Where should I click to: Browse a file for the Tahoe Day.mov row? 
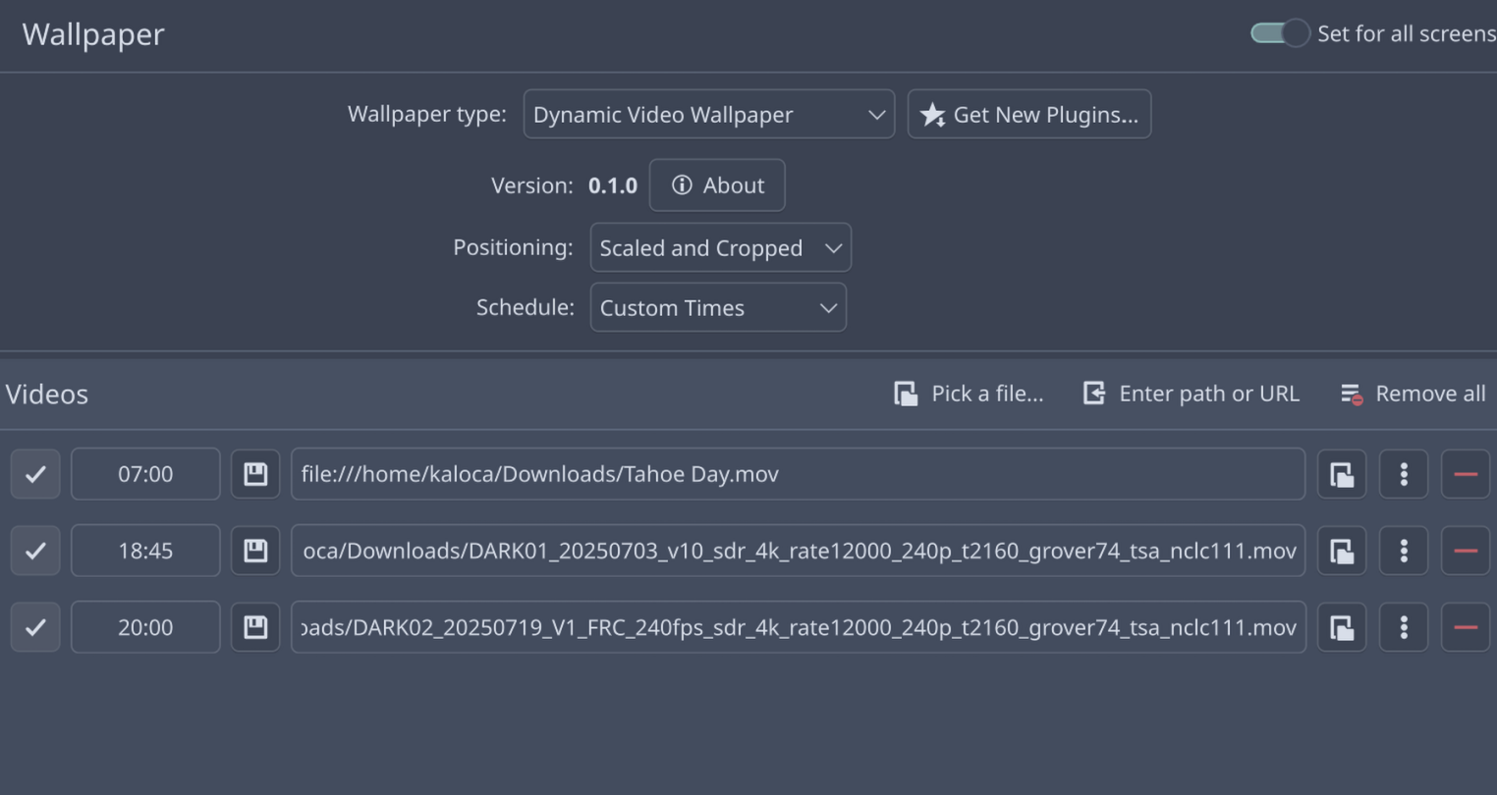(1342, 474)
